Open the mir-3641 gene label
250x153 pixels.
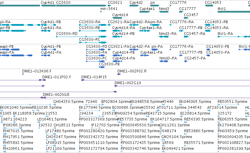[x=109, y=8]
